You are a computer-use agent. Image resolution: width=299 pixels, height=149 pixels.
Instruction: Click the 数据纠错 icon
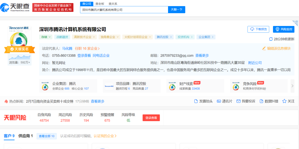pyautogui.click(x=261, y=101)
